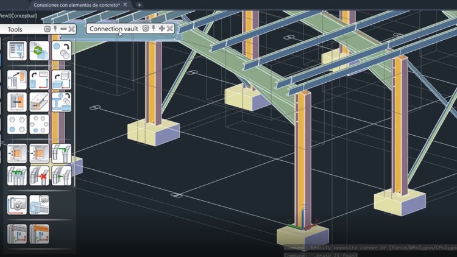The width and height of the screenshot is (457, 257).
Task: Click the camera at node icon
Action: coord(39,205)
